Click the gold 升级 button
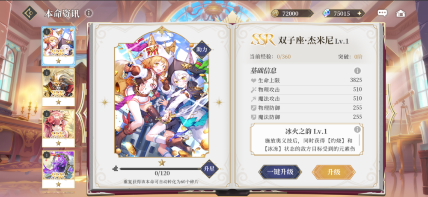This screenshot has height=197, width=428. point(333,172)
